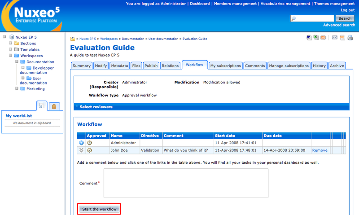
Task: View the History tab
Action: [320, 66]
